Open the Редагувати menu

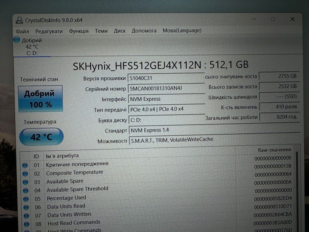[x=49, y=31]
